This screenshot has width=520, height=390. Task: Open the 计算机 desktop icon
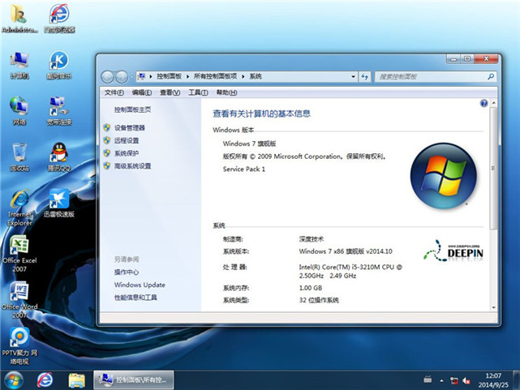pyautogui.click(x=19, y=65)
